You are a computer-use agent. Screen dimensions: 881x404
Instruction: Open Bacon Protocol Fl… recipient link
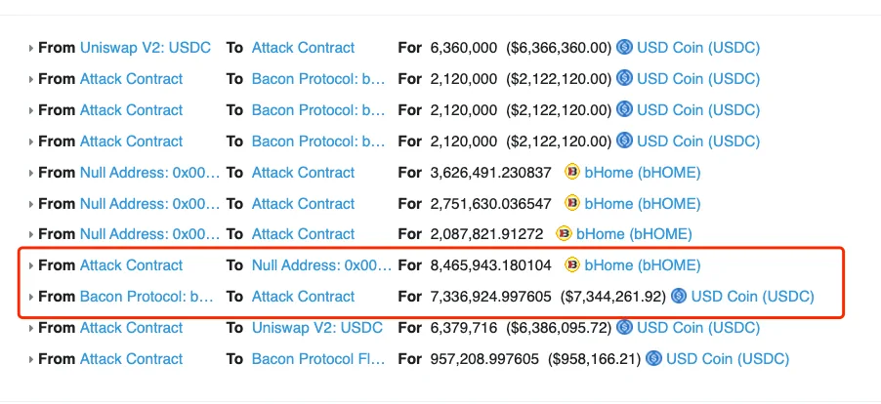pyautogui.click(x=318, y=358)
